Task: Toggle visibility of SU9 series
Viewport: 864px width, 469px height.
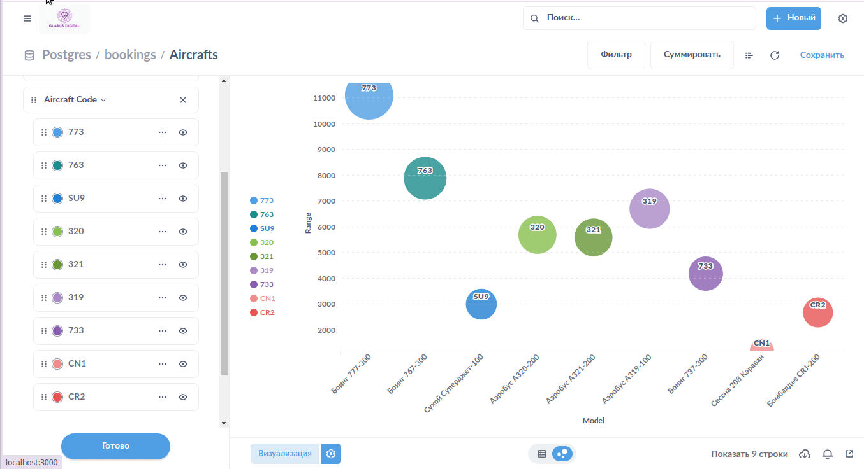Action: [x=183, y=199]
